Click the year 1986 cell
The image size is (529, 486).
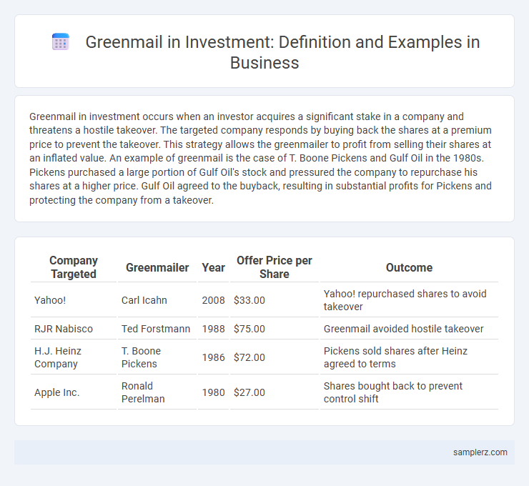coord(213,357)
